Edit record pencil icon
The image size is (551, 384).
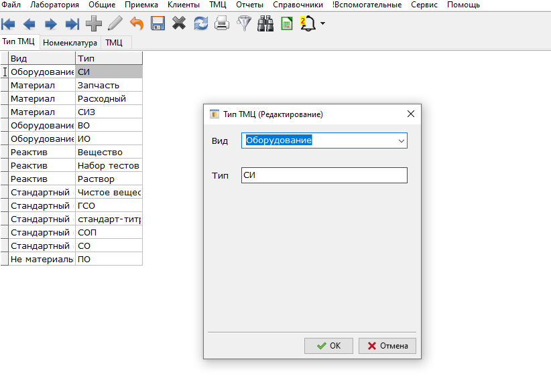coord(115,23)
